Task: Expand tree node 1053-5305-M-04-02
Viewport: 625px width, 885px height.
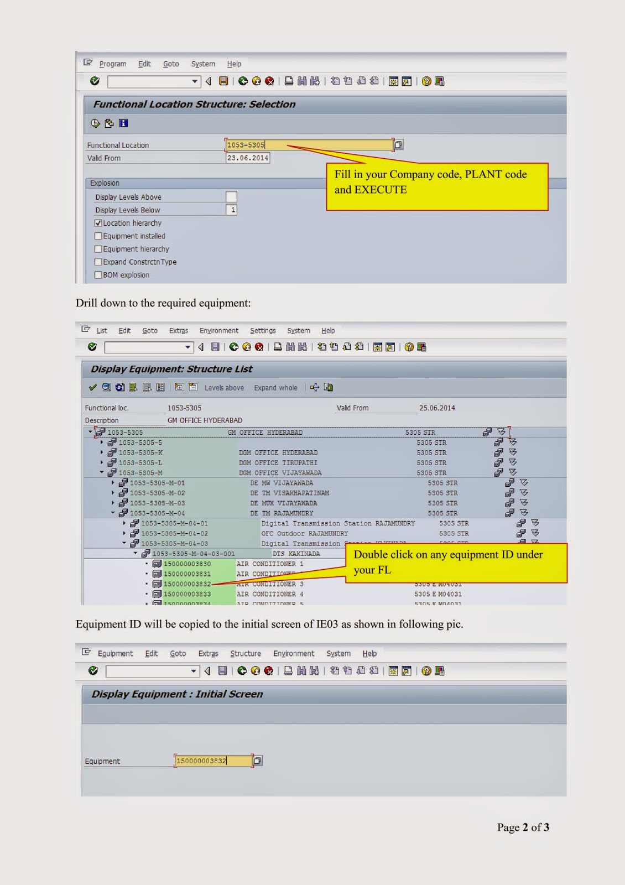Action: pos(124,533)
